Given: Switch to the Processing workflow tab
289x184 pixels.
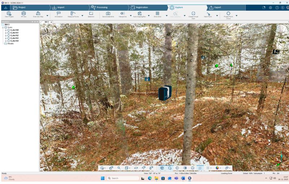Looking at the screenshot, I should [102, 8].
